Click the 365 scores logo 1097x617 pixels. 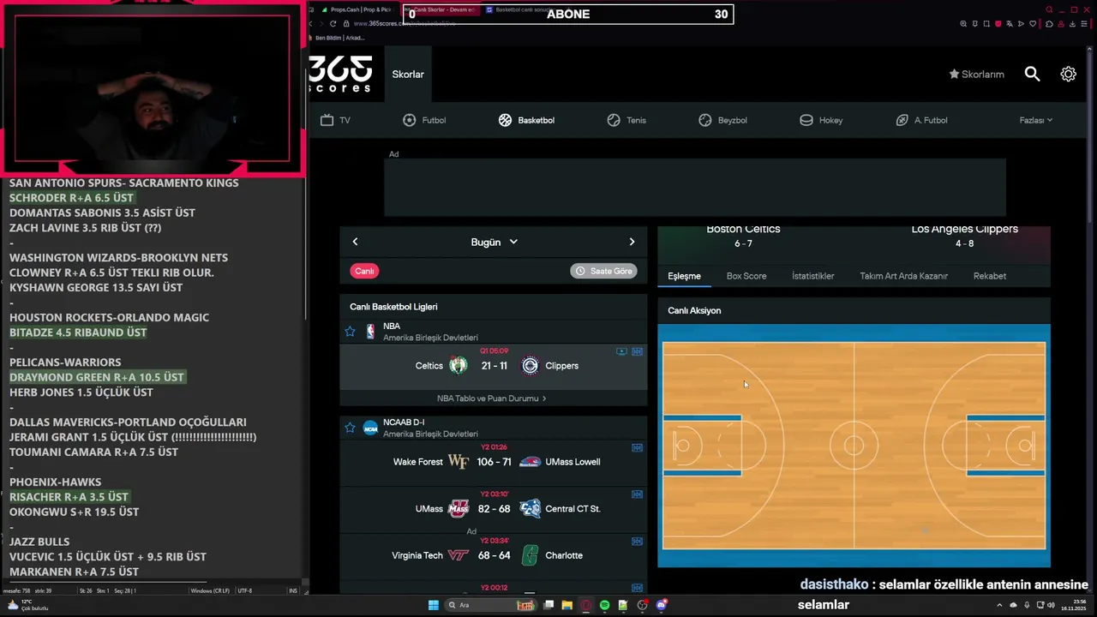pos(340,75)
